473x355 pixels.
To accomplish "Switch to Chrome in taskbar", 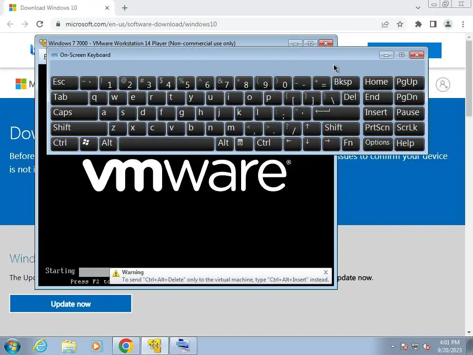I will click(126, 346).
